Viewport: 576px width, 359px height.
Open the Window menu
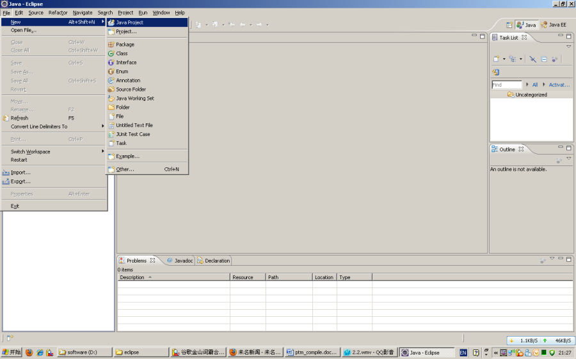pyautogui.click(x=161, y=13)
